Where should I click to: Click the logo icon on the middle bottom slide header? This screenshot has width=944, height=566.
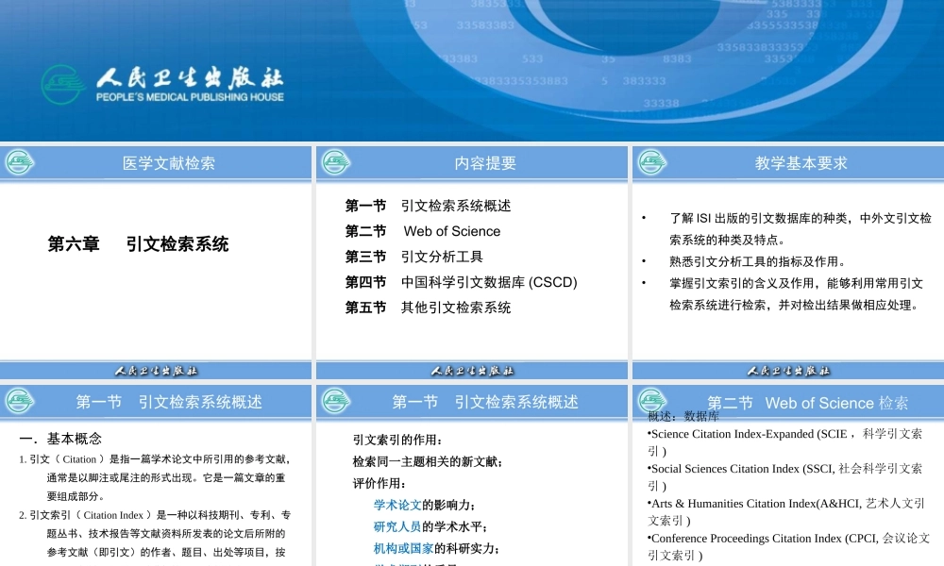336,402
